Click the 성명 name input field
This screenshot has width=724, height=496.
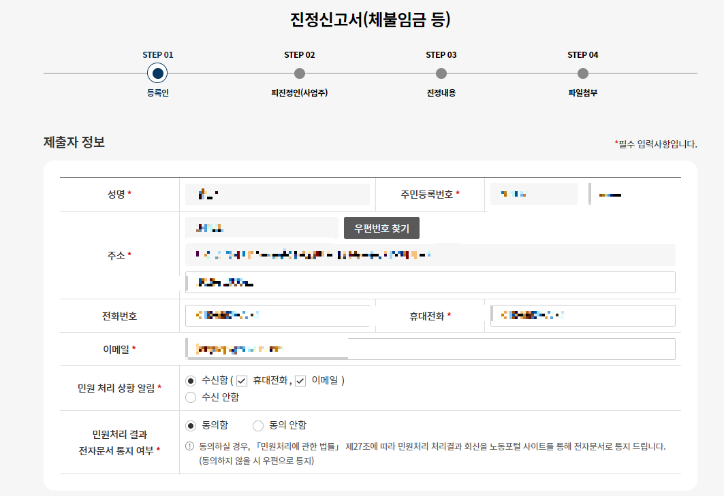pyautogui.click(x=276, y=194)
